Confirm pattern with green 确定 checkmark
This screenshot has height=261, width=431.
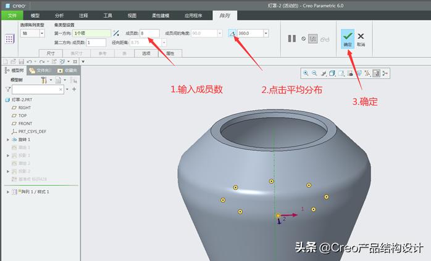(x=348, y=39)
